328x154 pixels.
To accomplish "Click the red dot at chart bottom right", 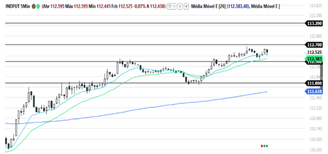I will pyautogui.click(x=262, y=146).
